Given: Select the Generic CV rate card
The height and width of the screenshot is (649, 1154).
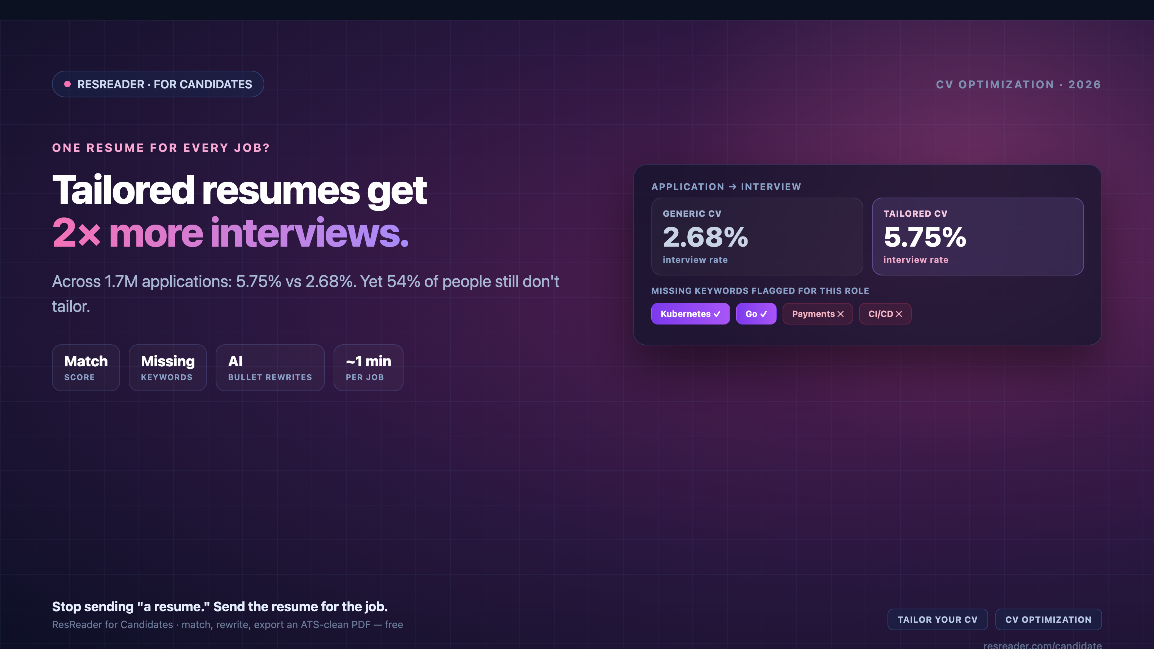Looking at the screenshot, I should 757,237.
